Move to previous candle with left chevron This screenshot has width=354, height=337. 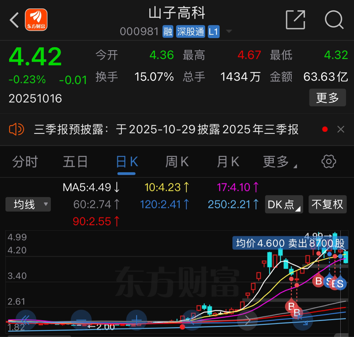click(x=192, y=320)
